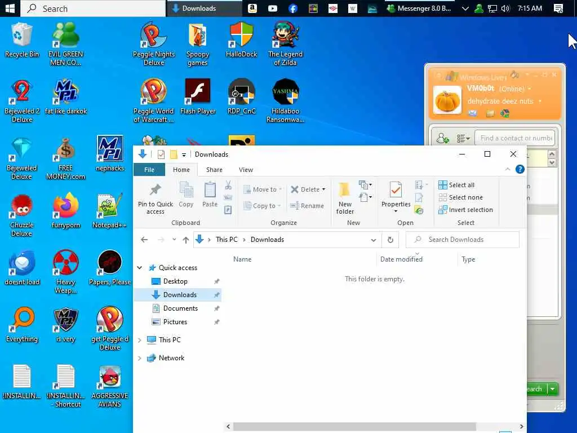Open the File tab in Explorer

tap(149, 170)
